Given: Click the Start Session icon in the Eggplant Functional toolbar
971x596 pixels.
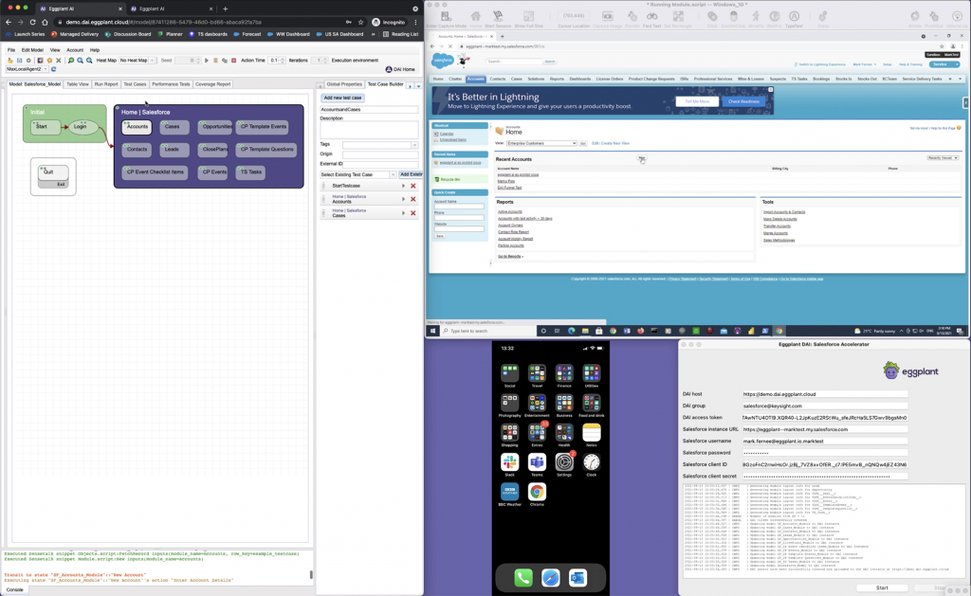Looking at the screenshot, I should coord(497,19).
